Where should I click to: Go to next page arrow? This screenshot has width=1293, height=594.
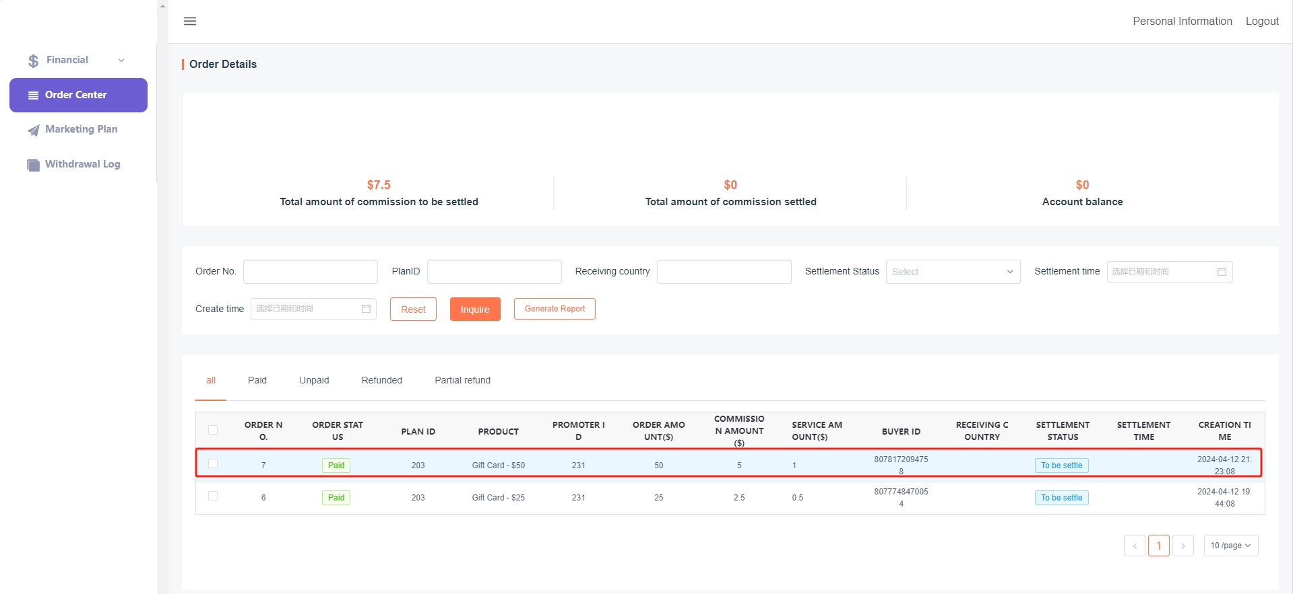(1182, 546)
